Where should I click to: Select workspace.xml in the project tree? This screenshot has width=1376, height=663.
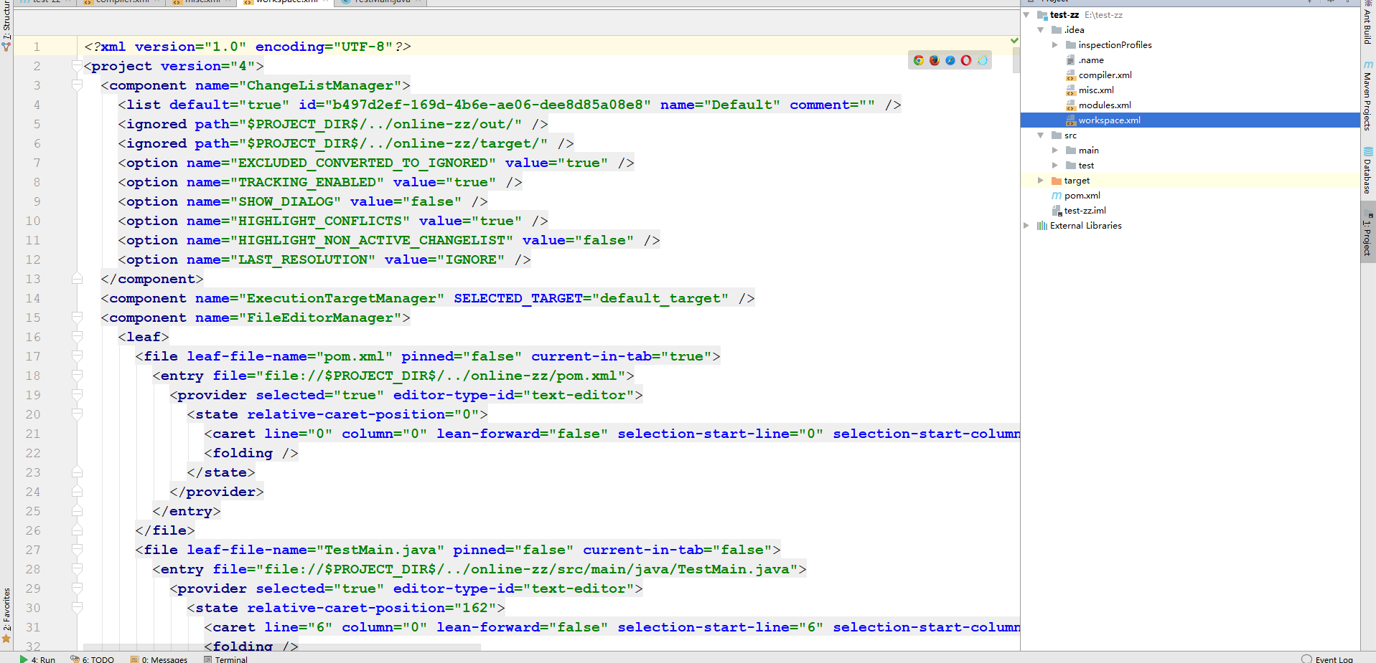click(x=1109, y=120)
